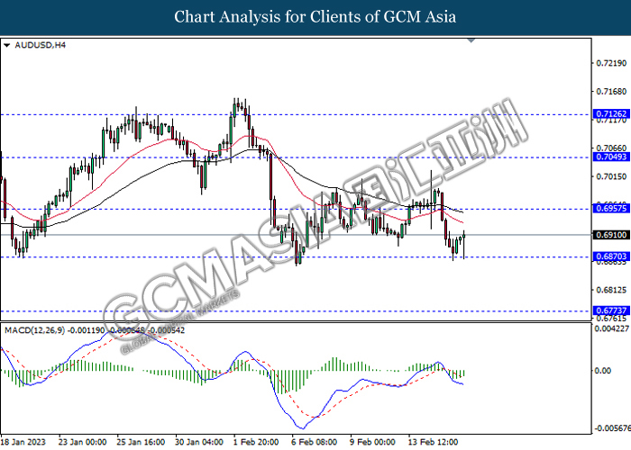Select the 0.71262 price level label
This screenshot has width=631, height=450.
[x=611, y=114]
